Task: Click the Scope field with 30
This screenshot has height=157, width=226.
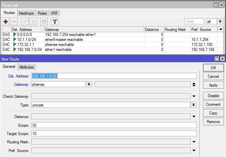Action: (x=114, y=125)
